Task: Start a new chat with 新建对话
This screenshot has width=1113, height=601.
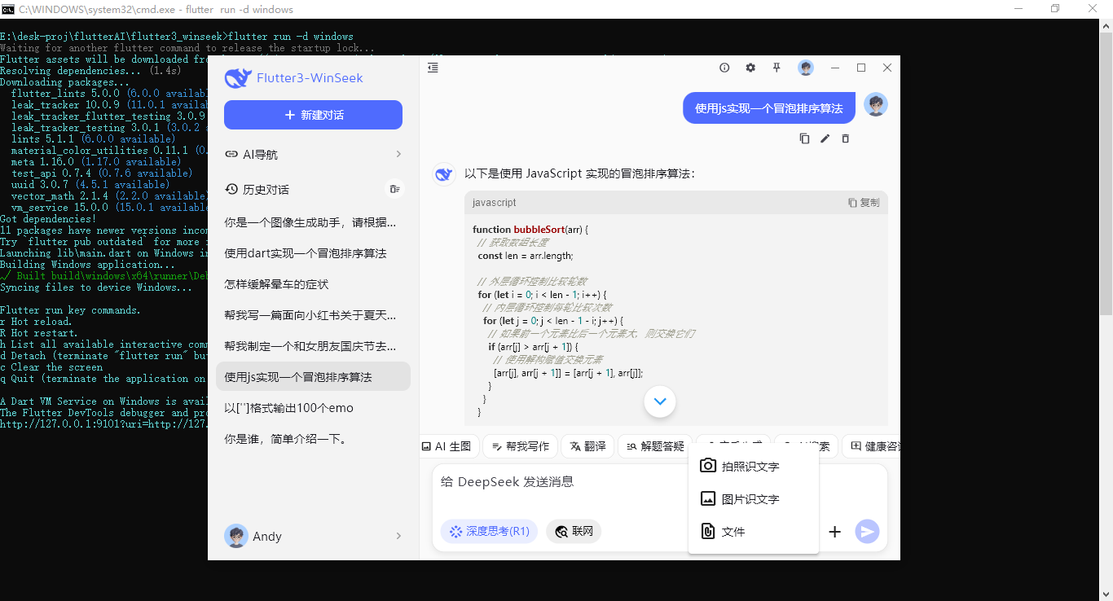Action: pyautogui.click(x=313, y=115)
